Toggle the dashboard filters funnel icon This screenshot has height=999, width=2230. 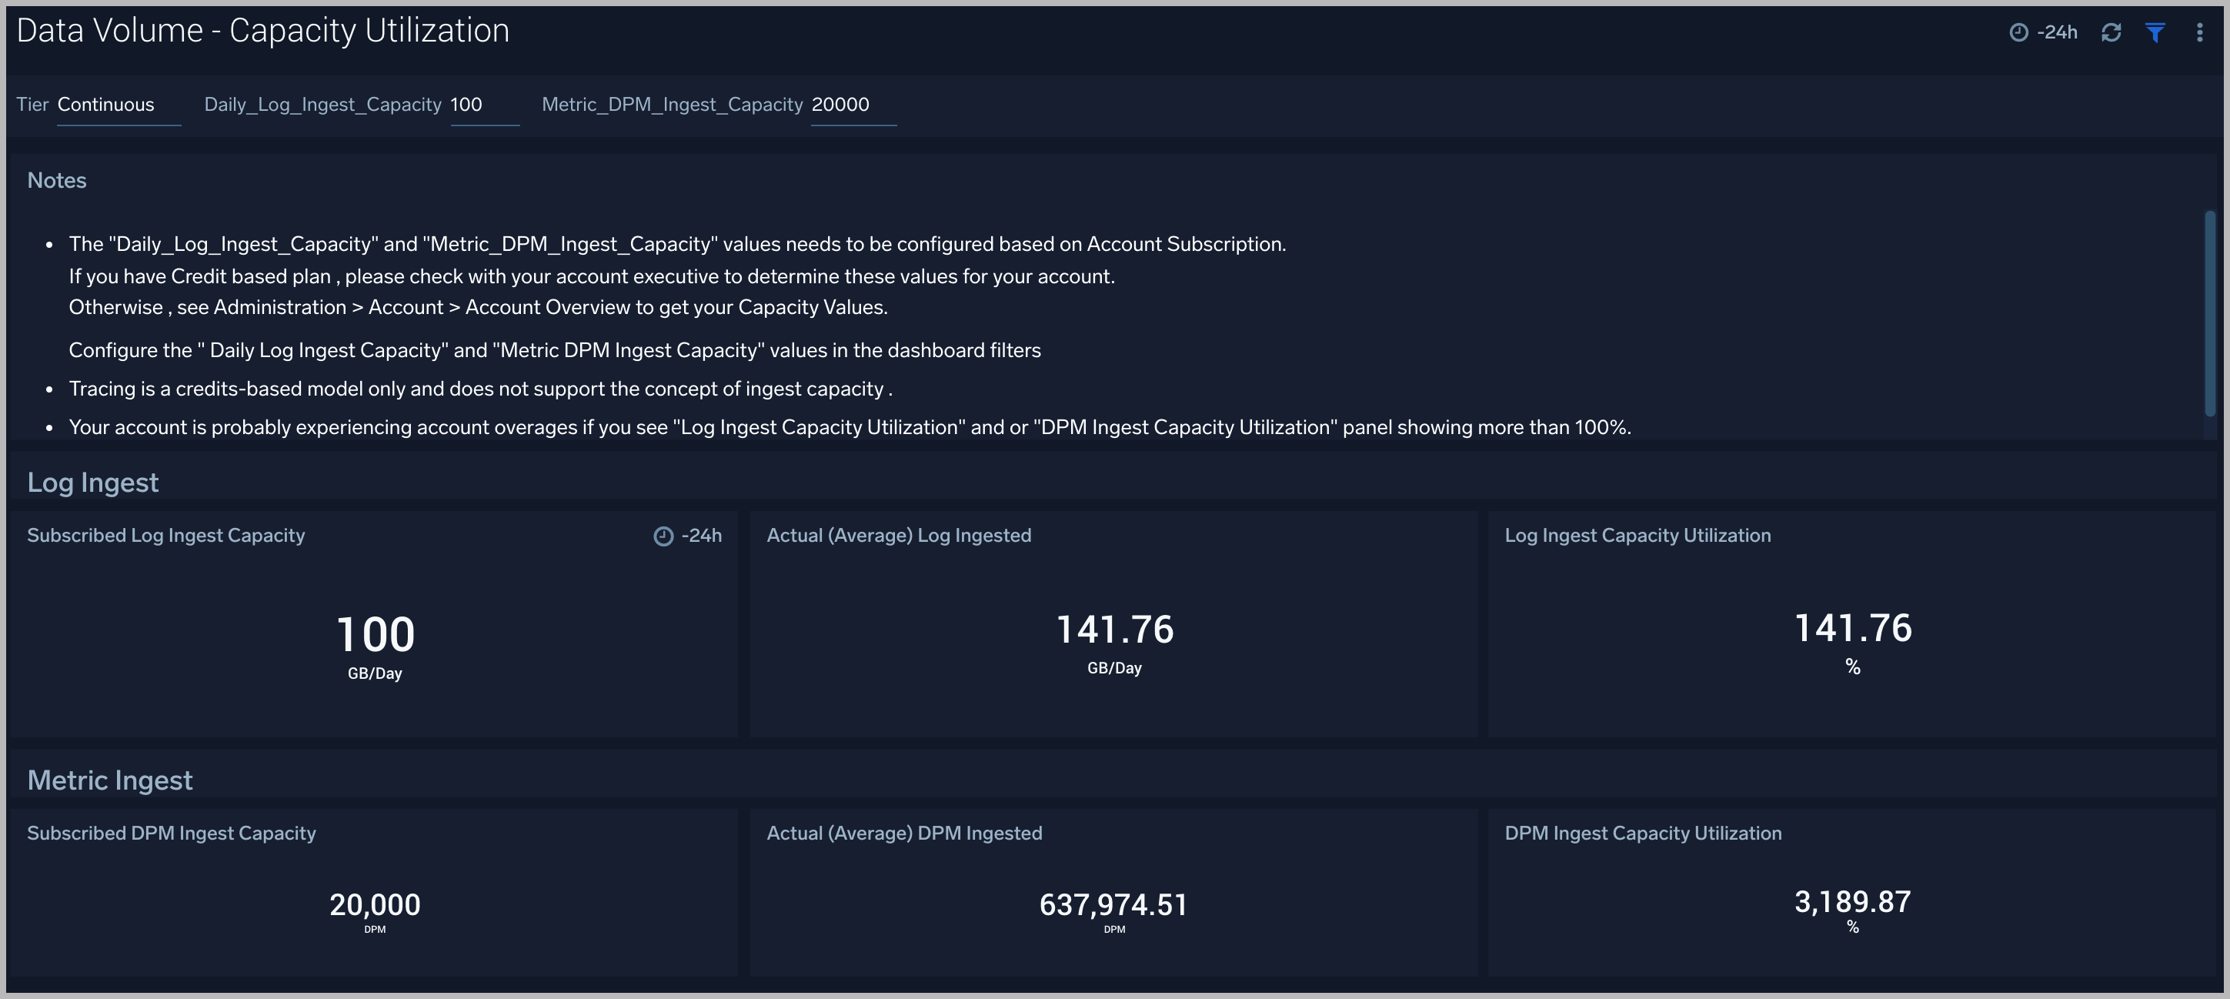click(2155, 32)
